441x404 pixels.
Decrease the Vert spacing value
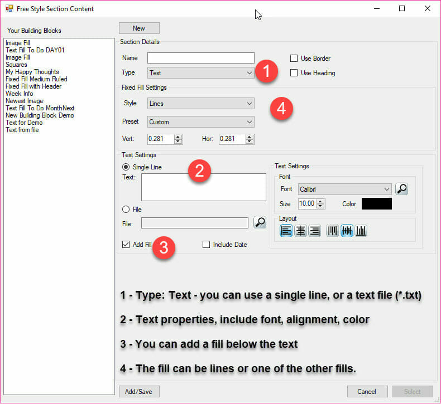pyautogui.click(x=178, y=141)
